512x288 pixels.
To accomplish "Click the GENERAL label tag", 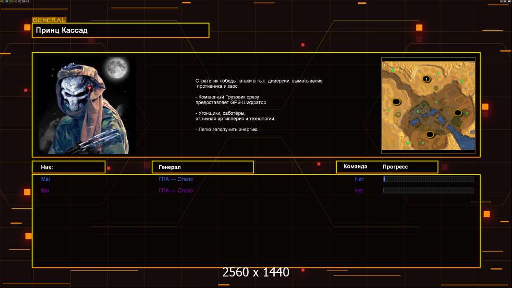I will [49, 20].
